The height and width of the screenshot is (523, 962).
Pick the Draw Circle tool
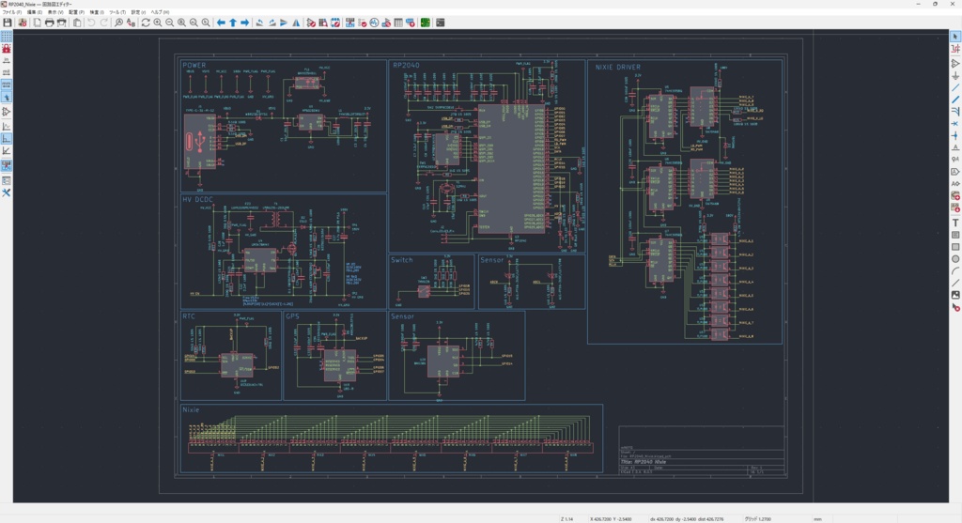955,259
